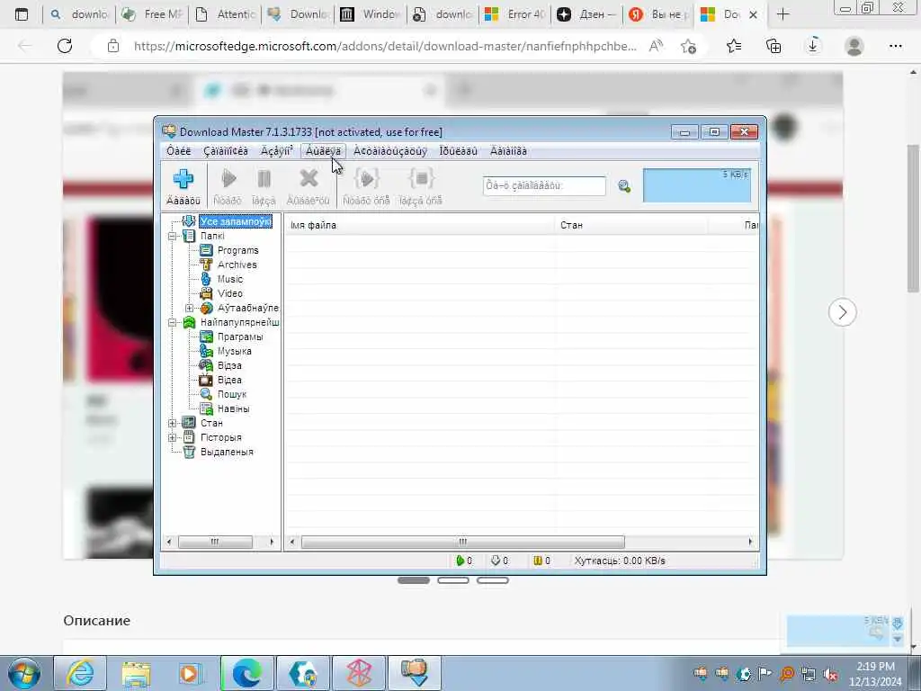The height and width of the screenshot is (691, 921).
Task: Click the first carousel indicator below image
Action: click(414, 580)
